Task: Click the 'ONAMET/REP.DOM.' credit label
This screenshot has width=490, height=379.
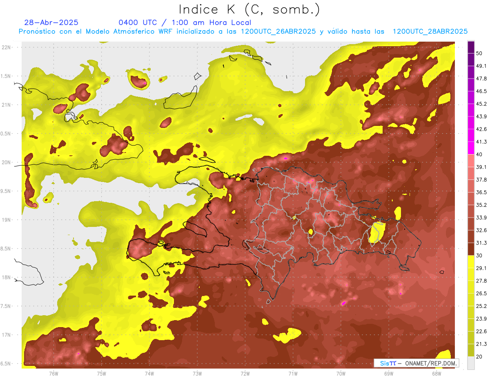Action: pos(431,363)
